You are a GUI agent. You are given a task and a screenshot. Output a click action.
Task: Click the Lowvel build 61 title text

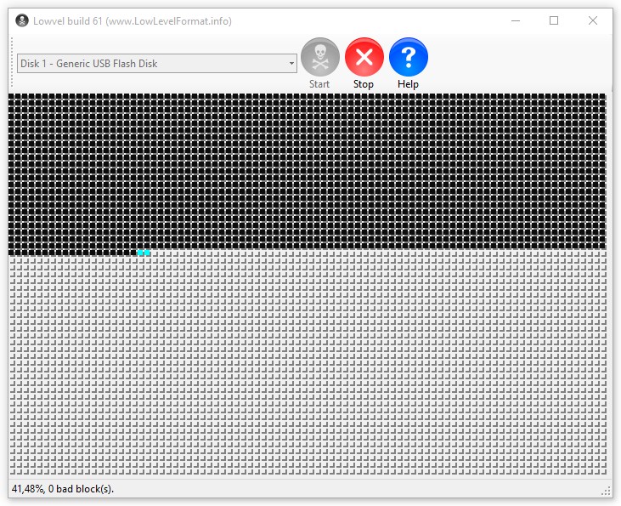click(x=133, y=21)
